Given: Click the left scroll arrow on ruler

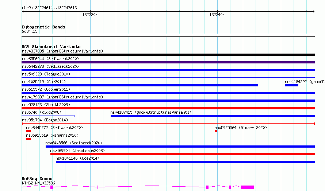Looking at the screenshot, I should [23, 11].
